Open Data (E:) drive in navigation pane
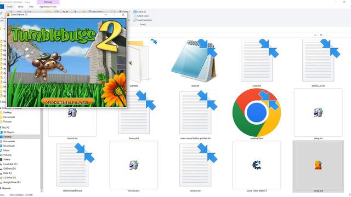Viewport: 351px width, 197px height. tap(7, 173)
